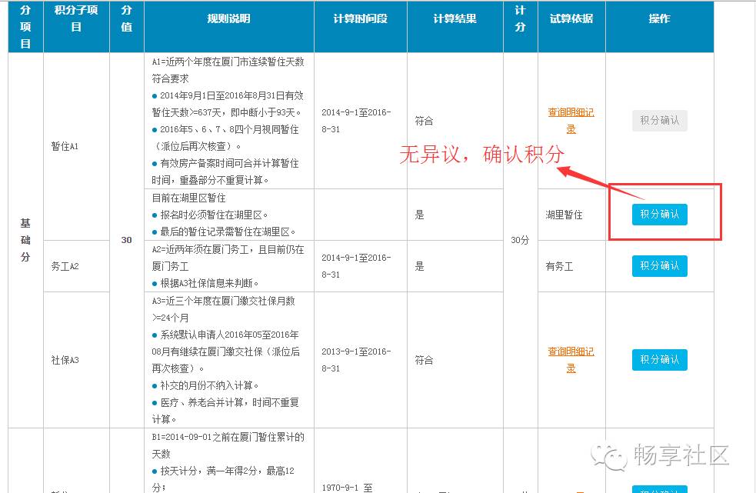Click rule text 报名时必须暂住在湖里区
756x493 pixels.
coord(214,215)
